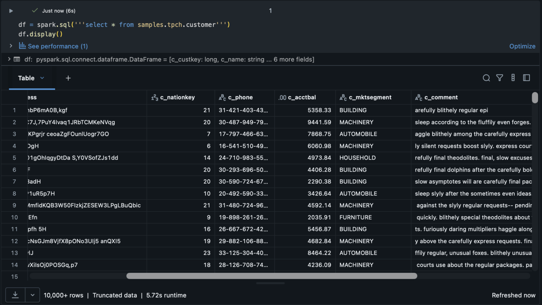Run the notebook cell with play icon
542x305 pixels.
pyautogui.click(x=11, y=11)
